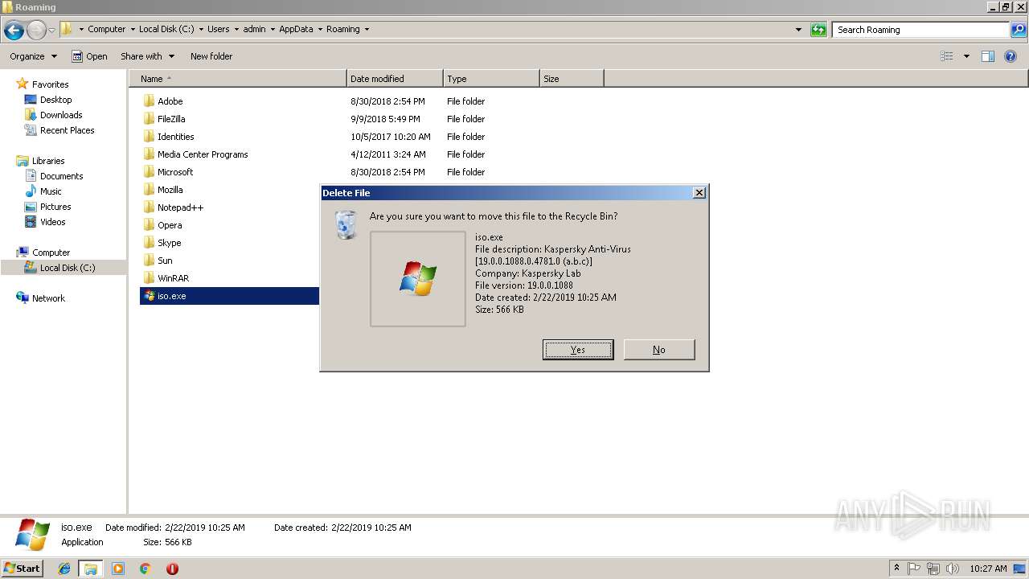This screenshot has height=579, width=1029.
Task: Open the Organize dropdown menu
Action: click(33, 56)
